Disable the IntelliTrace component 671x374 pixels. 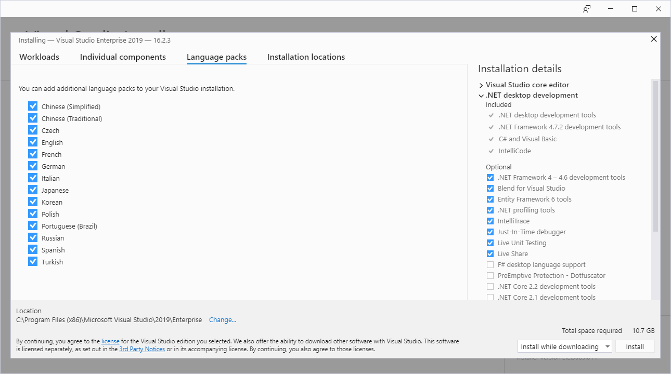[x=490, y=221]
